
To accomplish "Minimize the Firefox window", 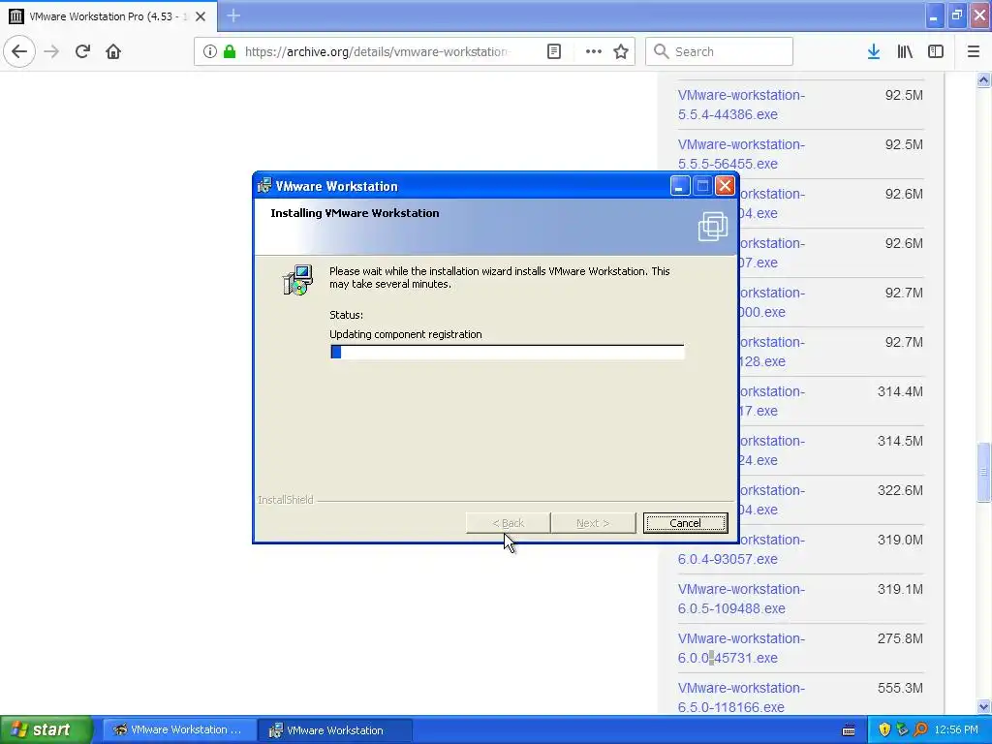I will (x=933, y=15).
